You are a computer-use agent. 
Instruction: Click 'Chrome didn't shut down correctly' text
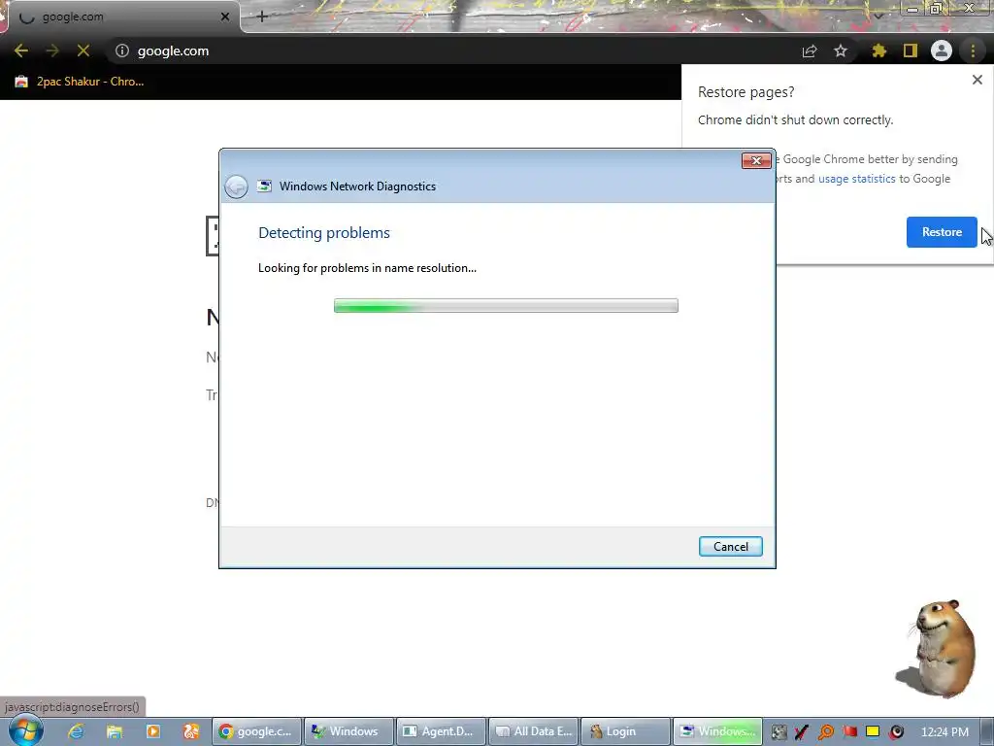795,119
